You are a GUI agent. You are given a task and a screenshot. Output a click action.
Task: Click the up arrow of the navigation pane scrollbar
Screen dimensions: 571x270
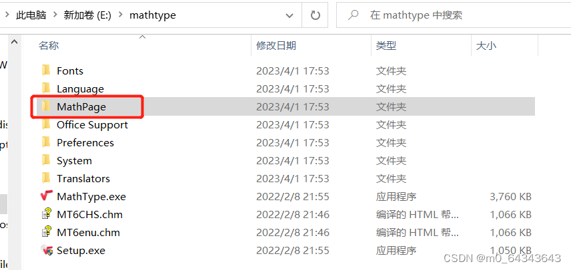[x=15, y=42]
